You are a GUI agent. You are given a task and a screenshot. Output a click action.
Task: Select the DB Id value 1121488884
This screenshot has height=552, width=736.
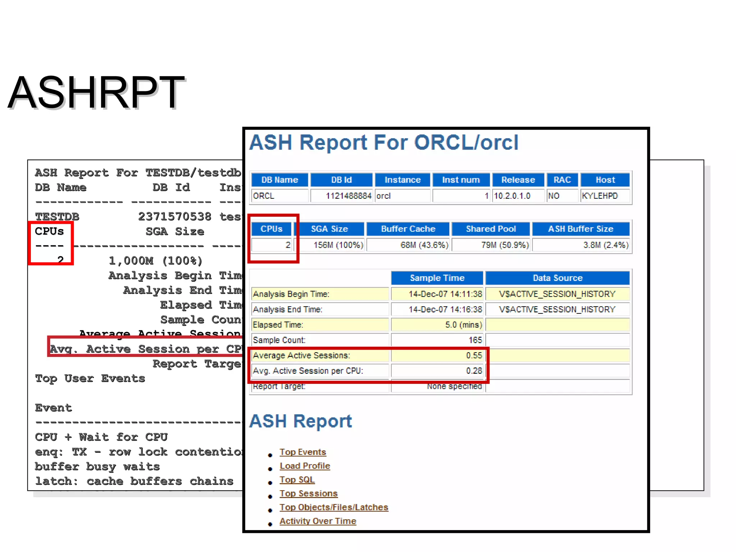coord(341,196)
